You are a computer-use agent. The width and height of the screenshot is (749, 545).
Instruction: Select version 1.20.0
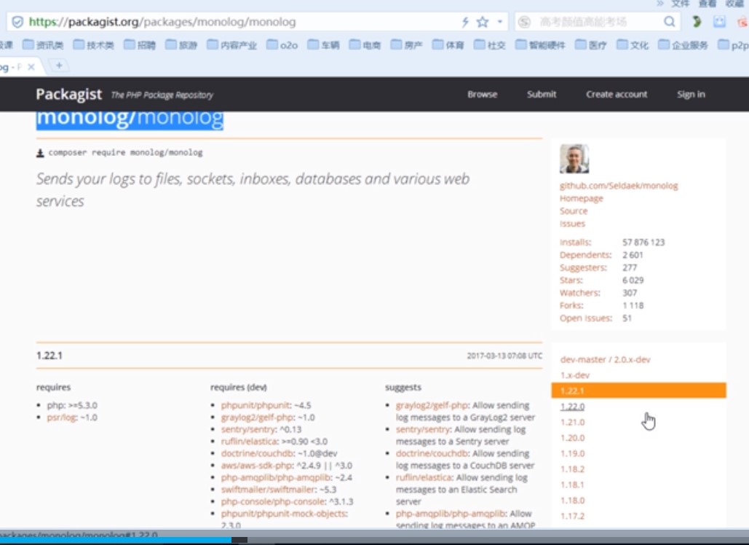(x=572, y=438)
